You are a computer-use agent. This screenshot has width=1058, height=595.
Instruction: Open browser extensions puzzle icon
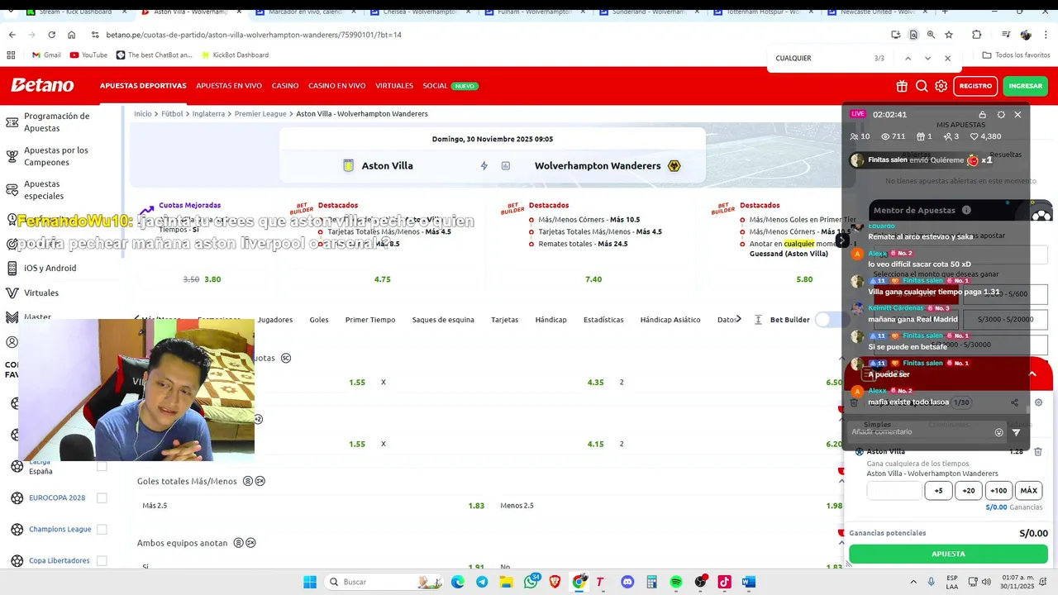976,35
